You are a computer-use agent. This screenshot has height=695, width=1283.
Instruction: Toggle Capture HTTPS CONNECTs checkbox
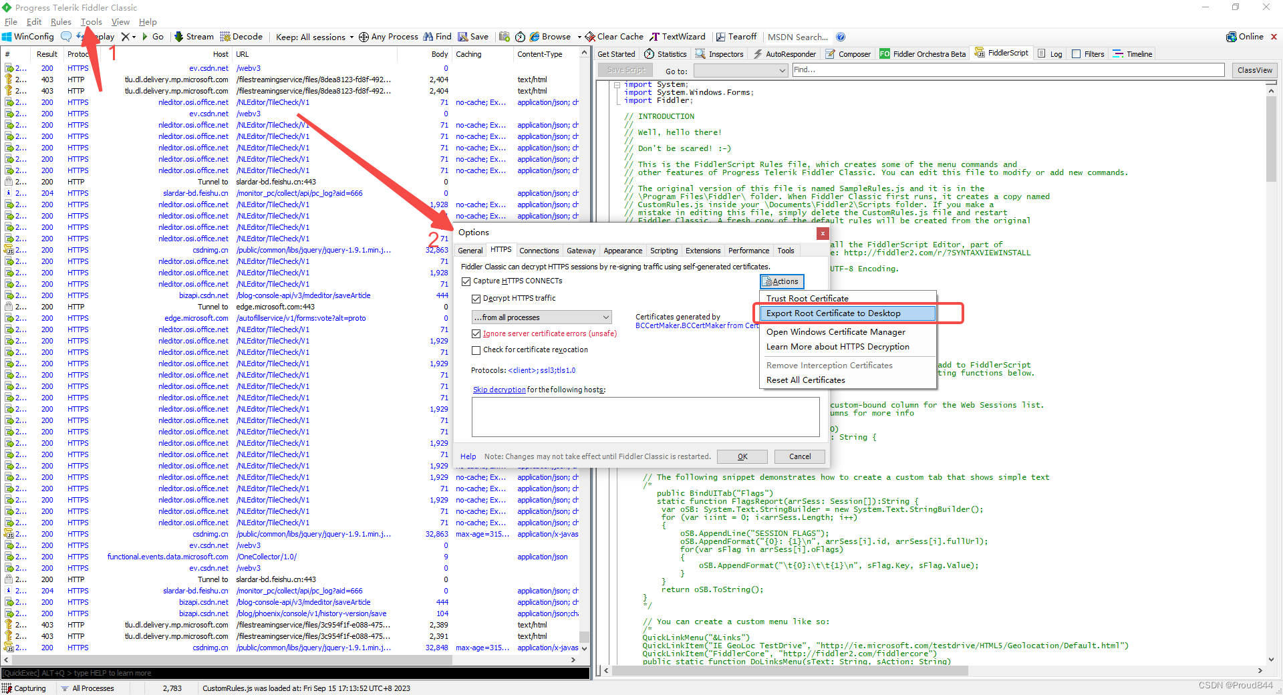[466, 281]
